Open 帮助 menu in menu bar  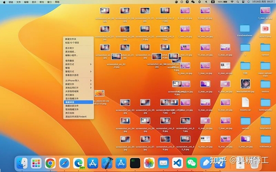(57, 2)
